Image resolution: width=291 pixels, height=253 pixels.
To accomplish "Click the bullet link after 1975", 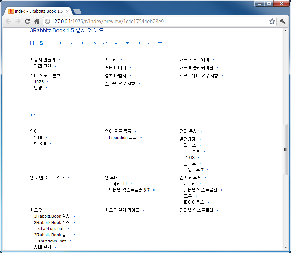I will point(48,82).
